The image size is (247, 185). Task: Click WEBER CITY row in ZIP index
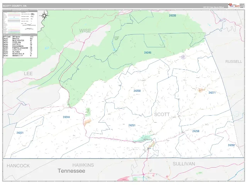(18, 55)
